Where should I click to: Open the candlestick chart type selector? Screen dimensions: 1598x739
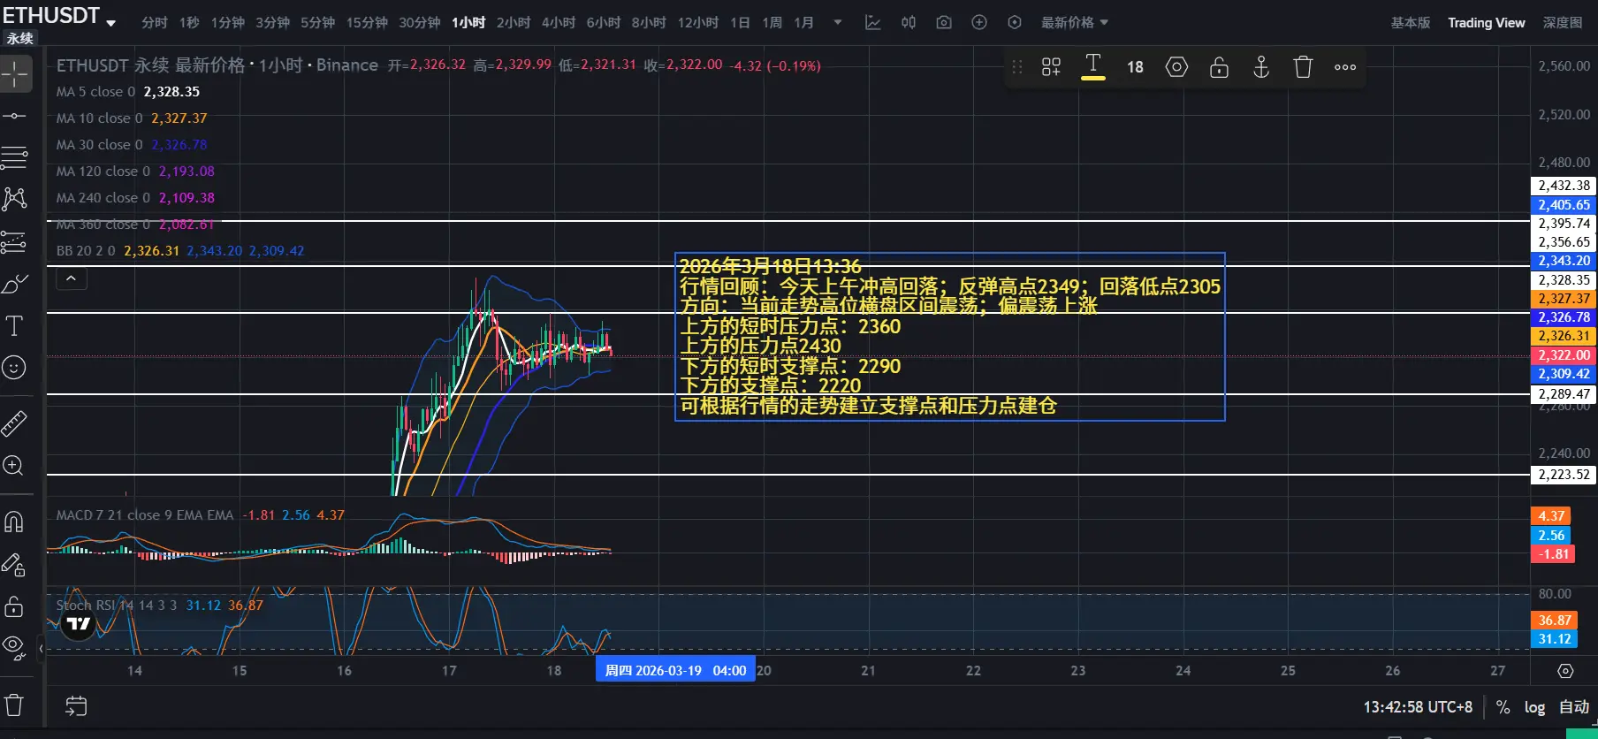click(909, 23)
